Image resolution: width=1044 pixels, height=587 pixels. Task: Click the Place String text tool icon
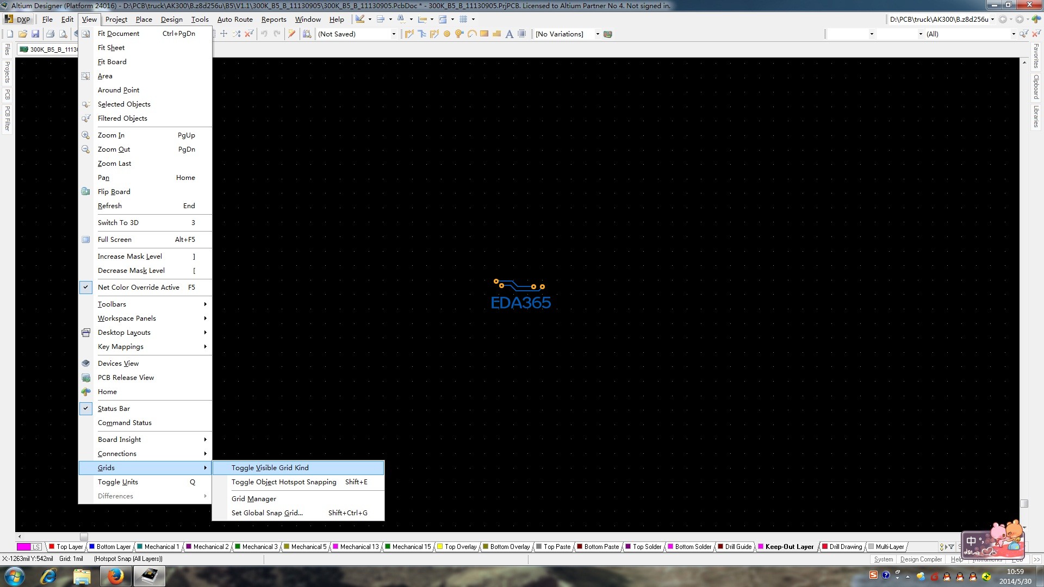click(509, 34)
